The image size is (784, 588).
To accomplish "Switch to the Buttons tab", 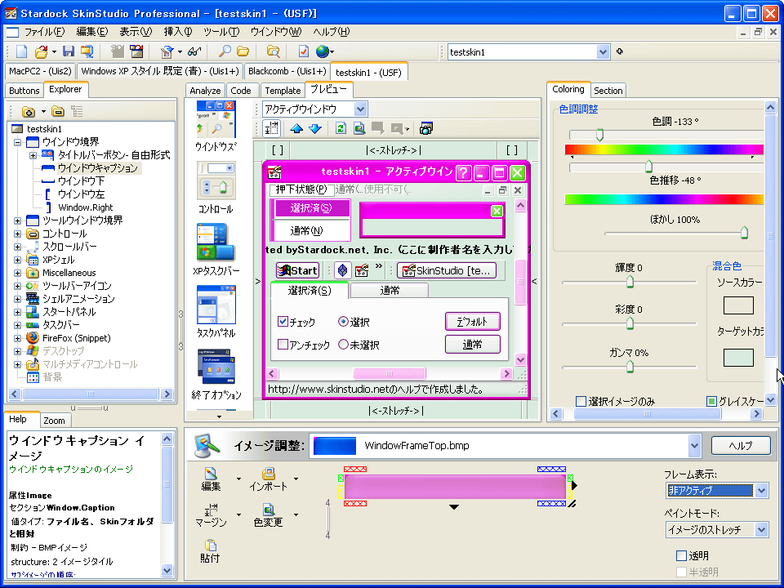I will 24,91.
